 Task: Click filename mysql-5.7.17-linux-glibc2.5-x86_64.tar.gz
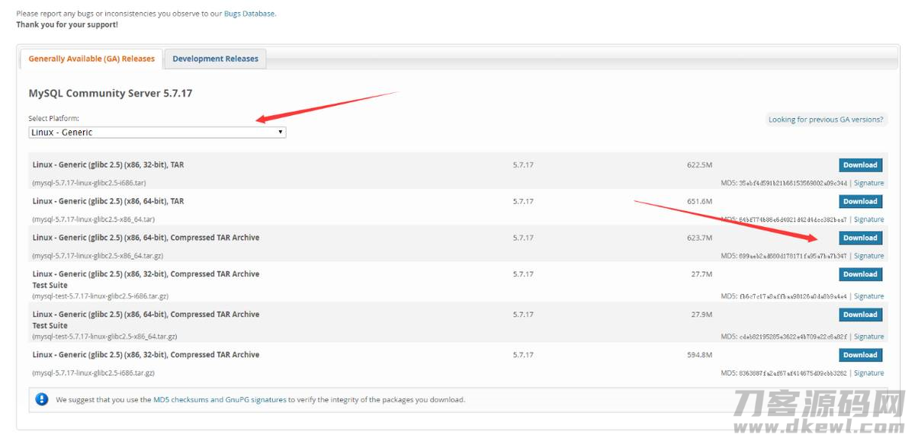point(98,256)
